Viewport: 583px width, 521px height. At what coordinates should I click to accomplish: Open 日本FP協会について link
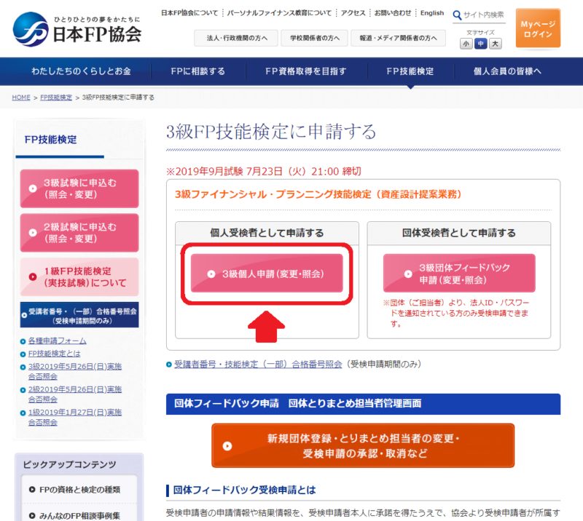189,13
